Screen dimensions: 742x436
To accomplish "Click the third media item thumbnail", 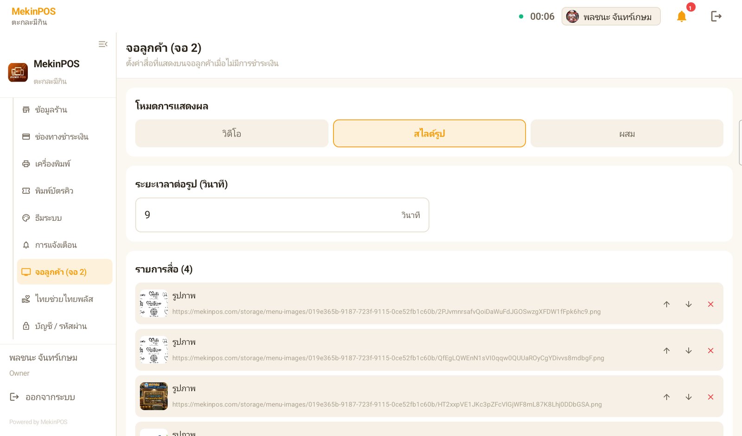I will click(154, 396).
